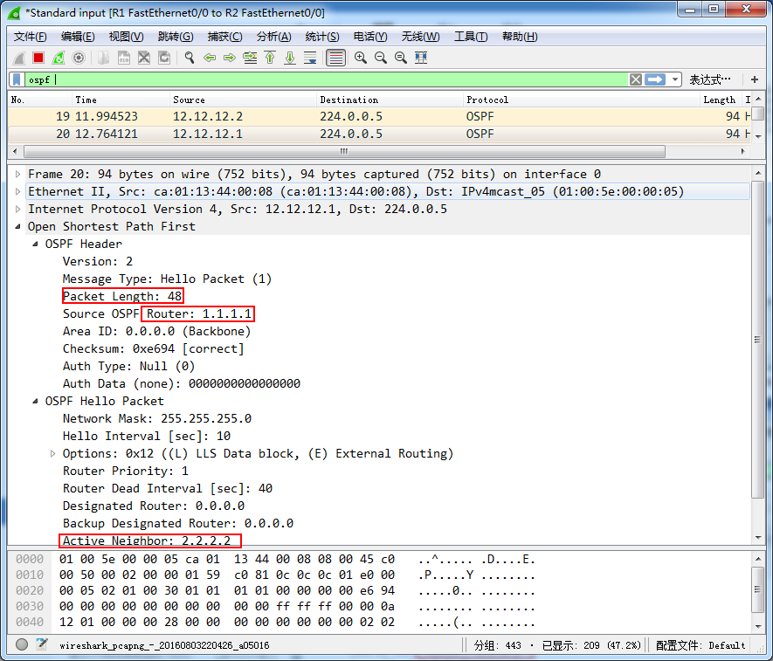Toggle auto-scroll during live capture

tap(310, 58)
